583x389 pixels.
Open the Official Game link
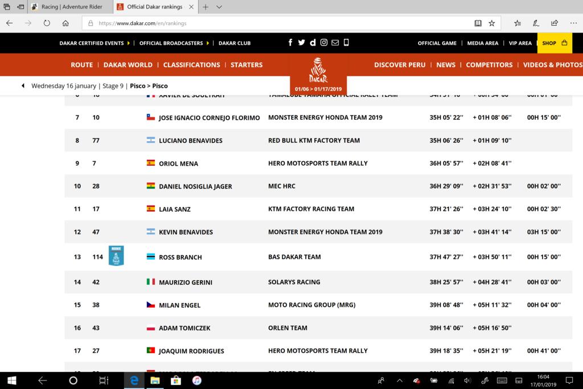pyautogui.click(x=437, y=43)
